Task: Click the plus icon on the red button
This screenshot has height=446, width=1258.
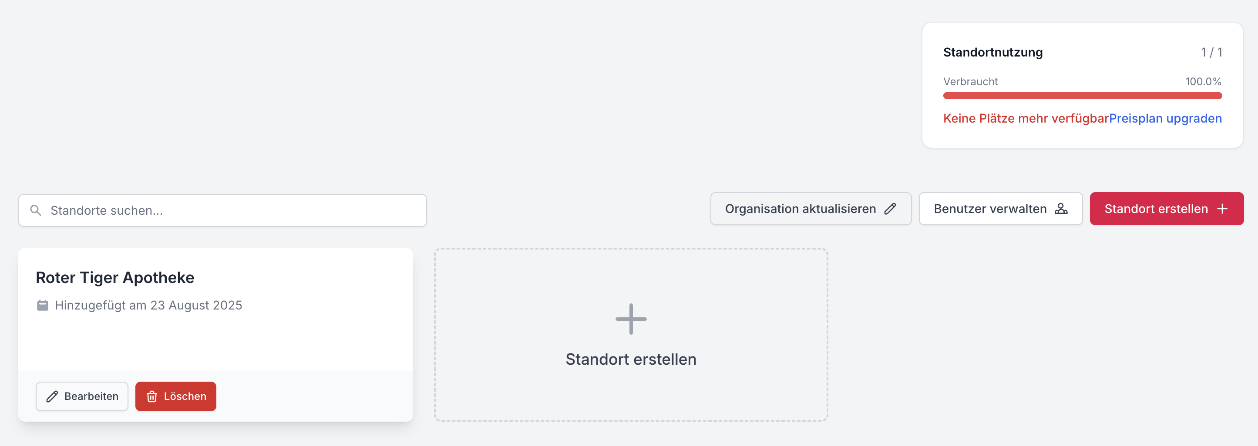Action: coord(1222,209)
